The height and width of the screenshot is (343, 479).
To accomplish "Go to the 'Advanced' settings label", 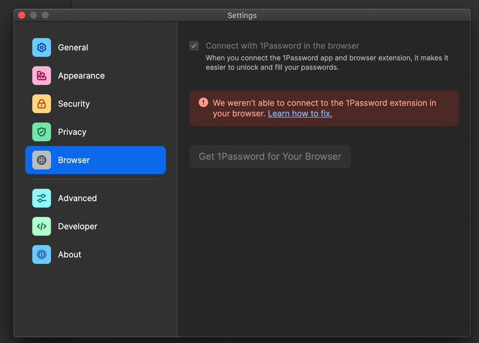I will click(77, 198).
